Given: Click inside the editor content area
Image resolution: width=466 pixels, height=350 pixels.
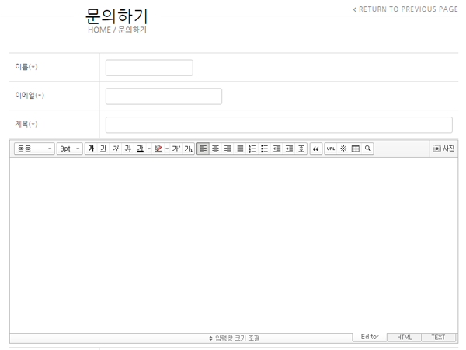Looking at the screenshot, I should [x=234, y=245].
